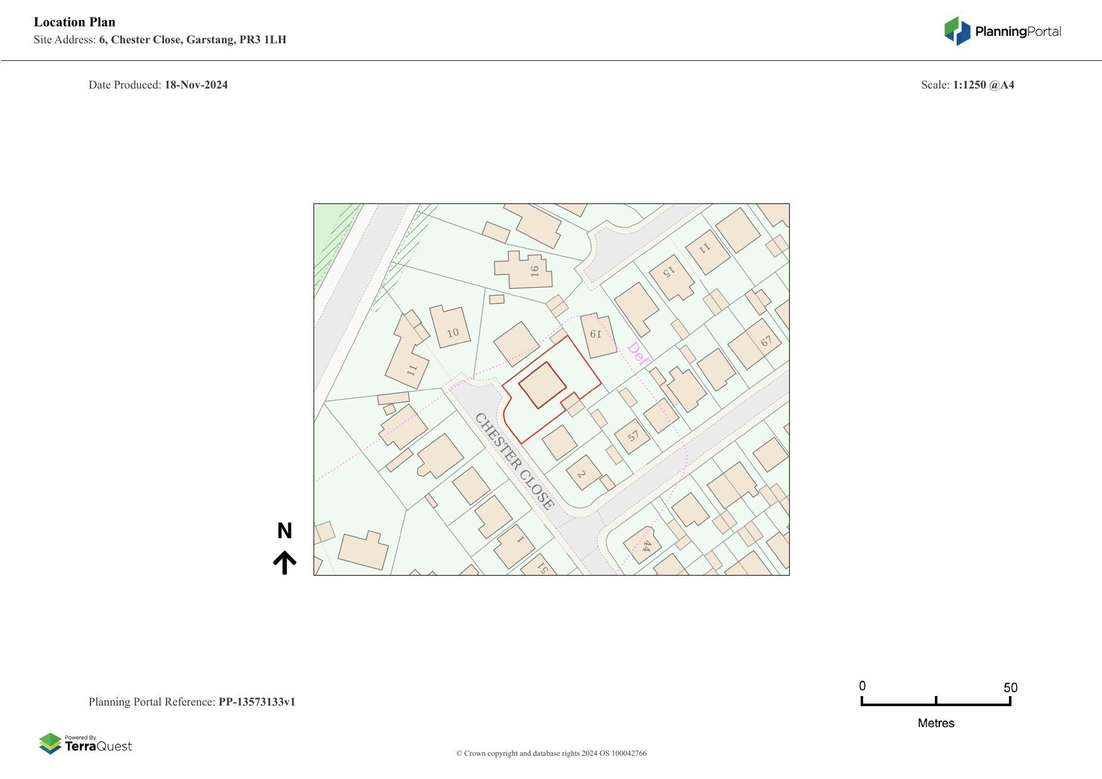Click the Scale 1:1250 @A4 text
Screen dimensions: 1102x779
(x=967, y=85)
